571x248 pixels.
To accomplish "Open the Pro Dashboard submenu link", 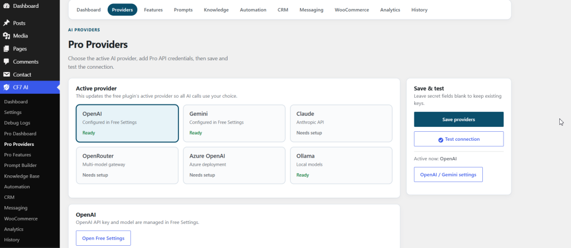I will [x=20, y=133].
